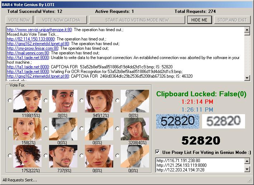
Task: Click Clipboard Locked: False(0) text
Action: pos(201,94)
